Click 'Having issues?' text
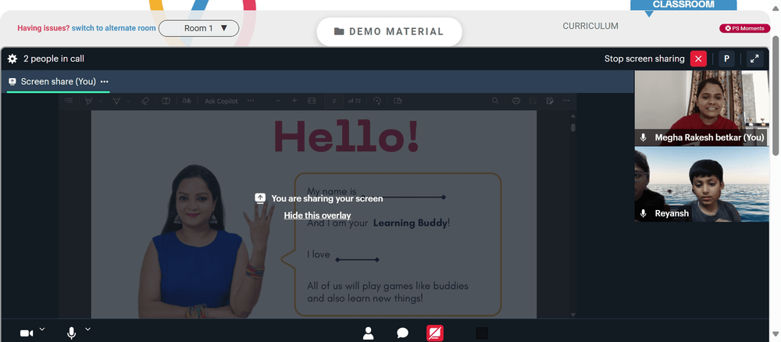The width and height of the screenshot is (781, 342). click(43, 28)
